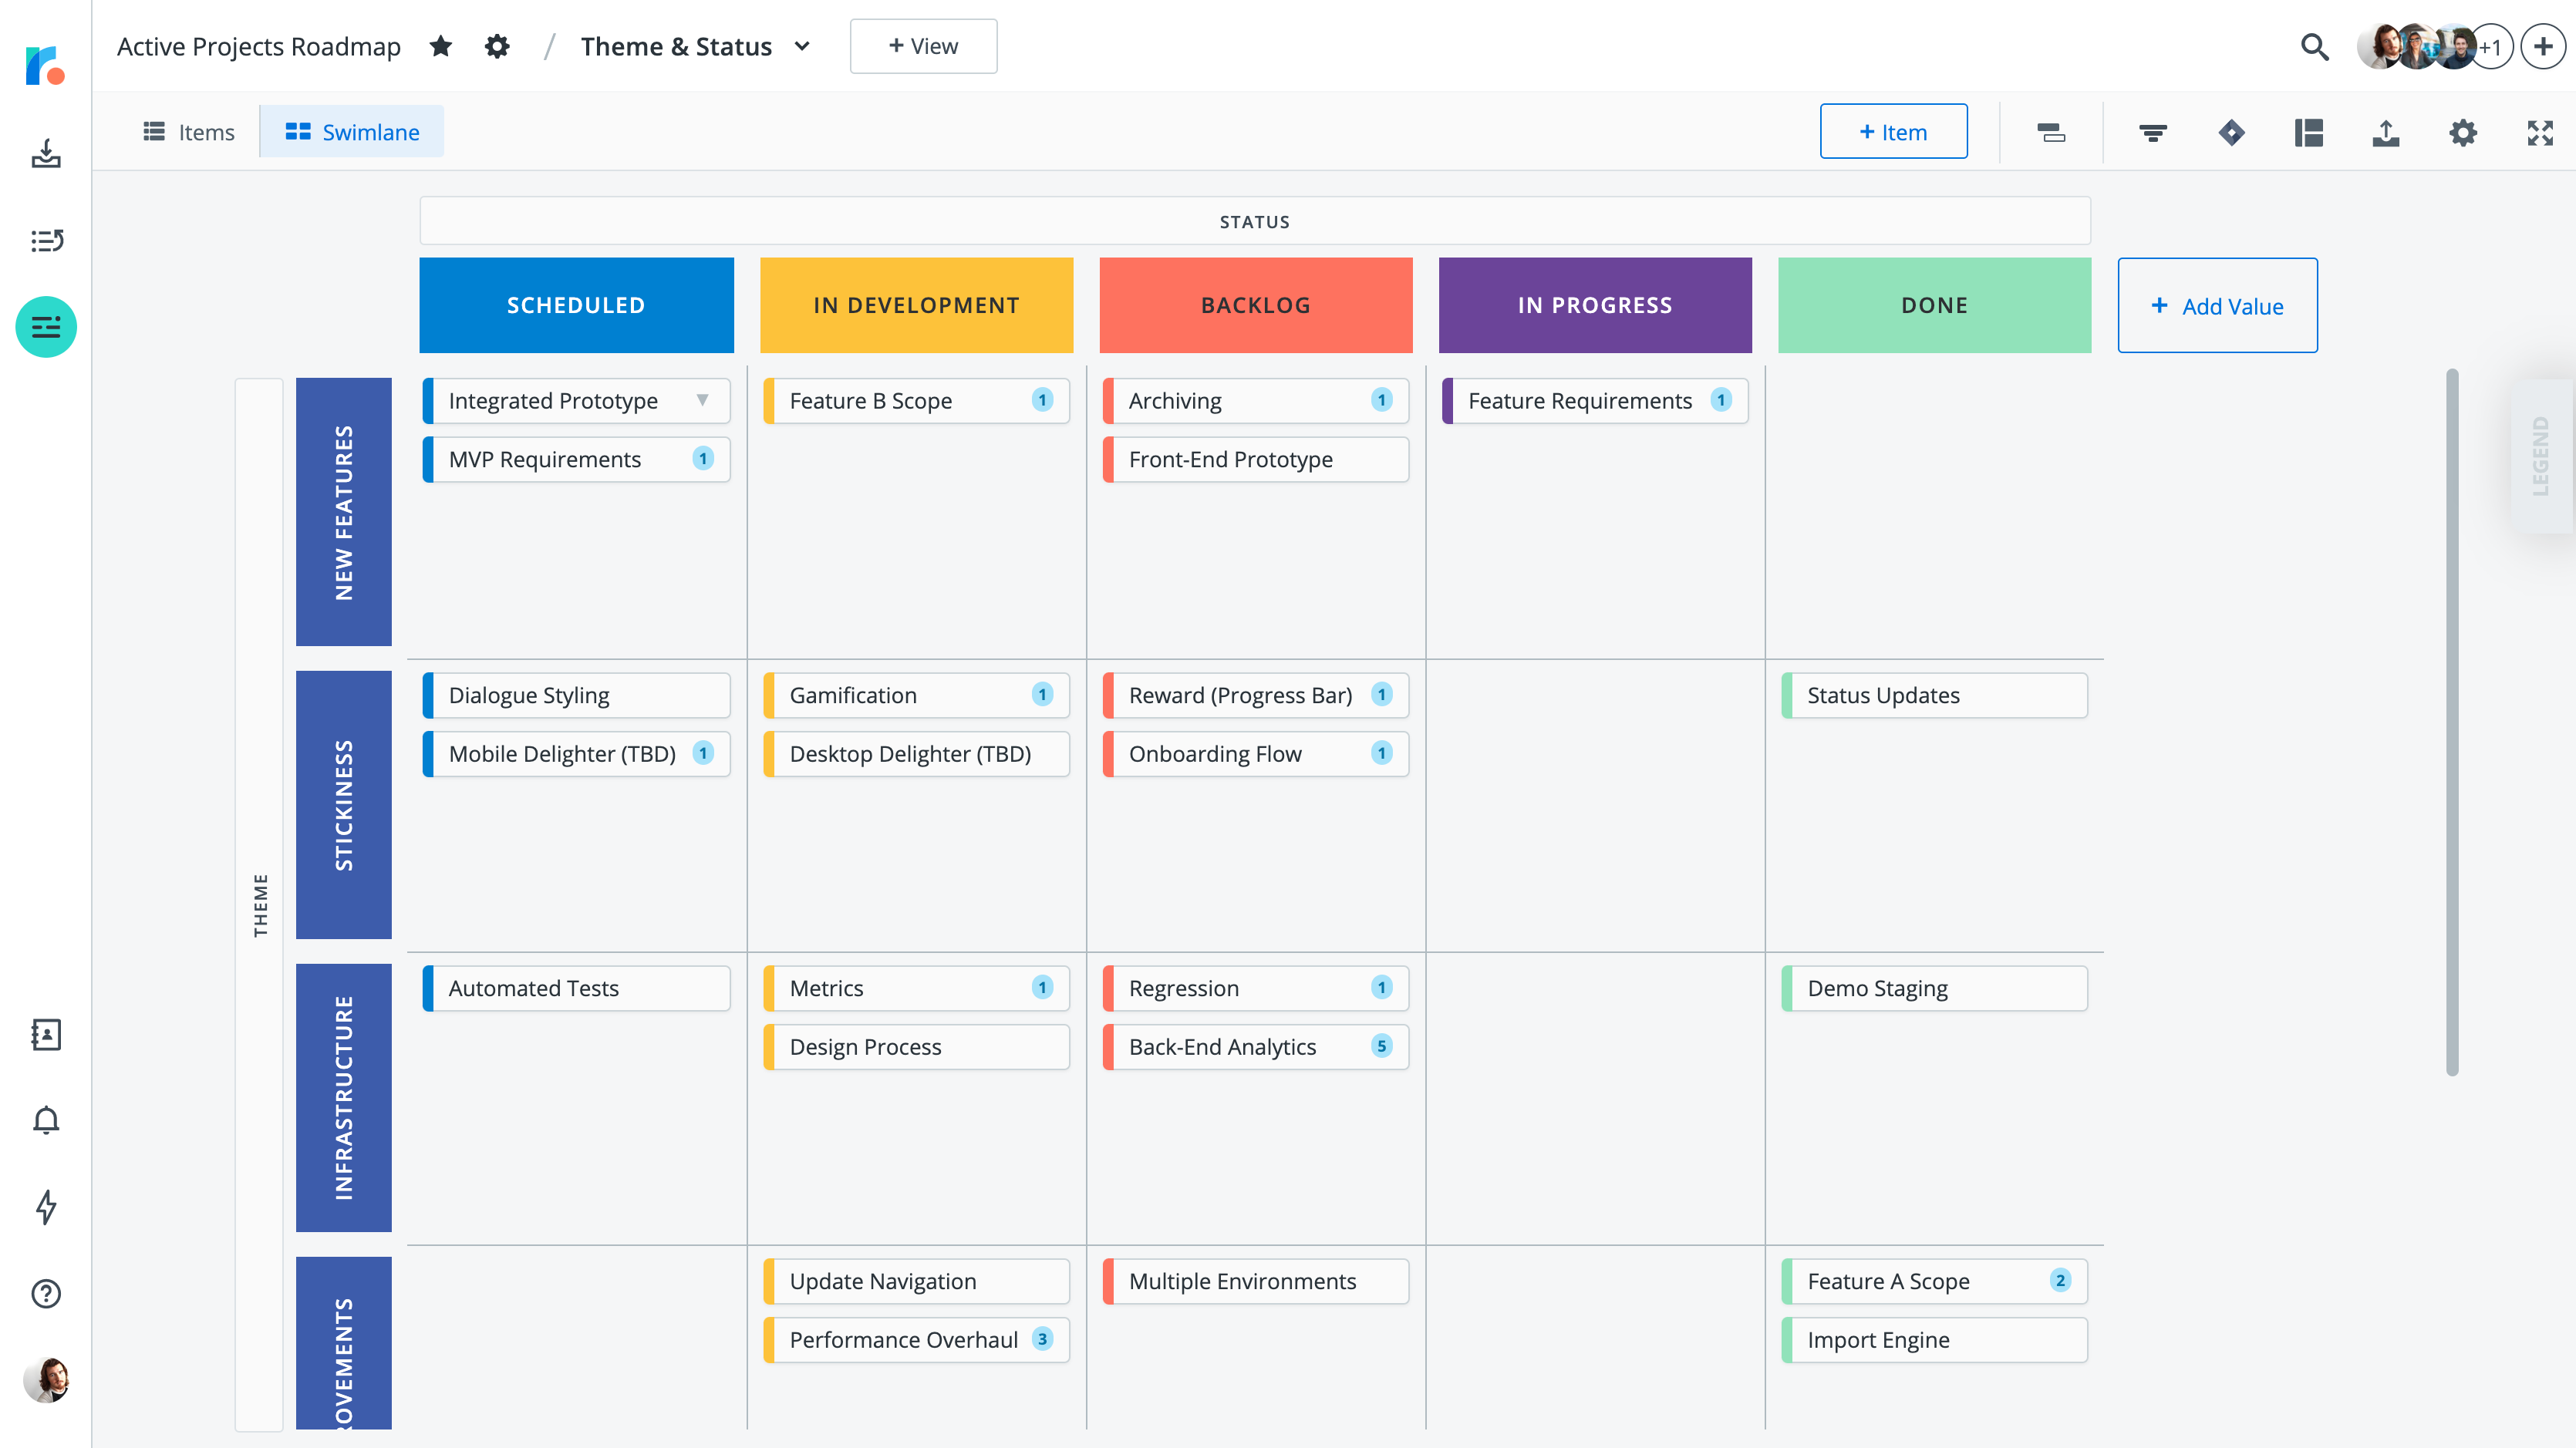Click the Roadmunk logo icon
Viewport: 2576px width, 1448px height.
click(45, 65)
